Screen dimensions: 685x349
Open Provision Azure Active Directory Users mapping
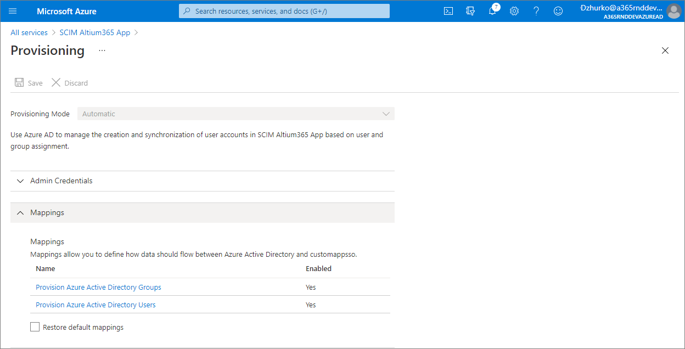[x=96, y=305]
